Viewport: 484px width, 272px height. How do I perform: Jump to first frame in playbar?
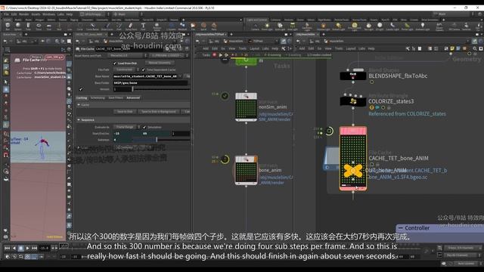pos(7,248)
